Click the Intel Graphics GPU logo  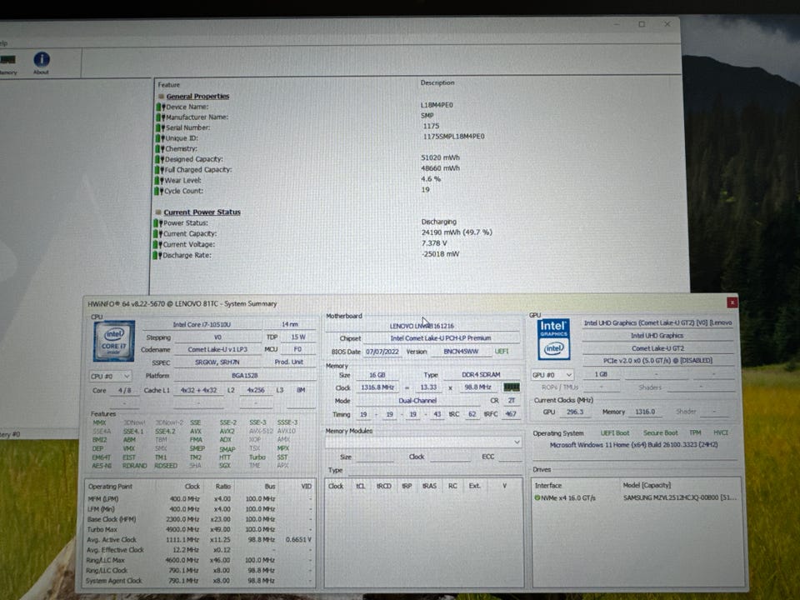[553, 339]
